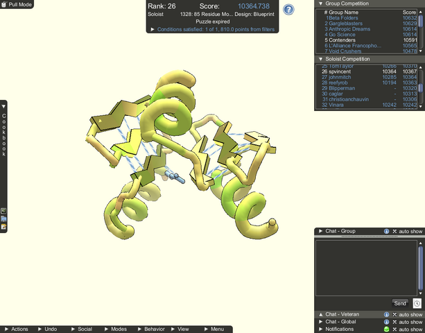Collapse the Chat - Veteran section
425x333 pixels.
(x=320, y=314)
